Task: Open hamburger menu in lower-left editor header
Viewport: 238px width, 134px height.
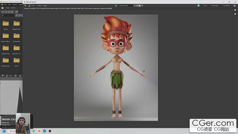Action: (16, 76)
